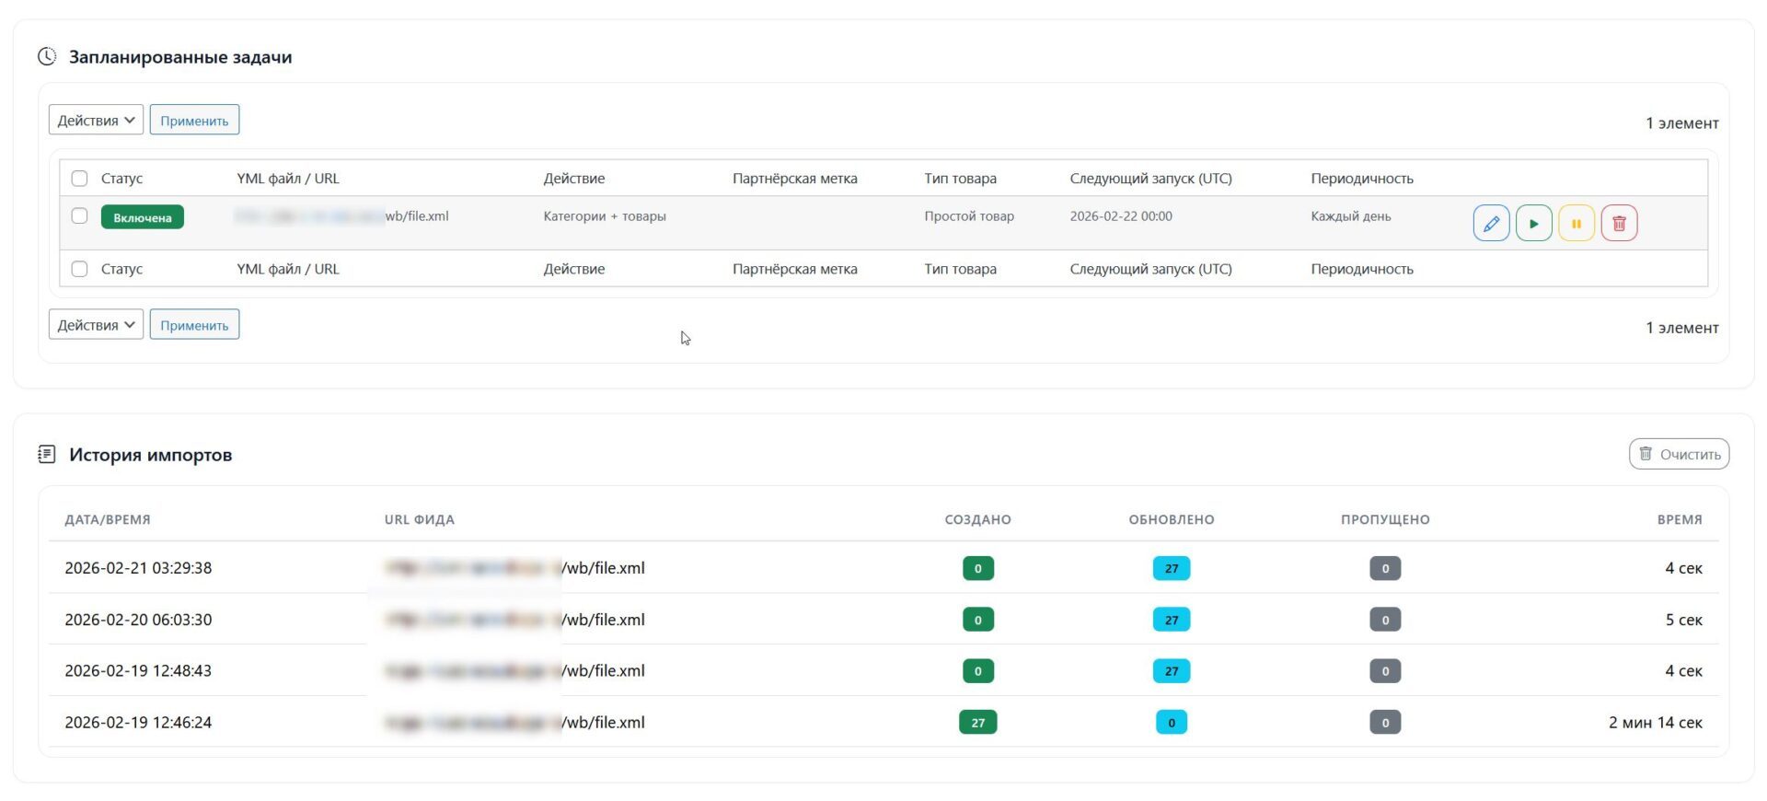The image size is (1767, 801).
Task: Click the URL ФИДА column header
Action: tap(420, 519)
